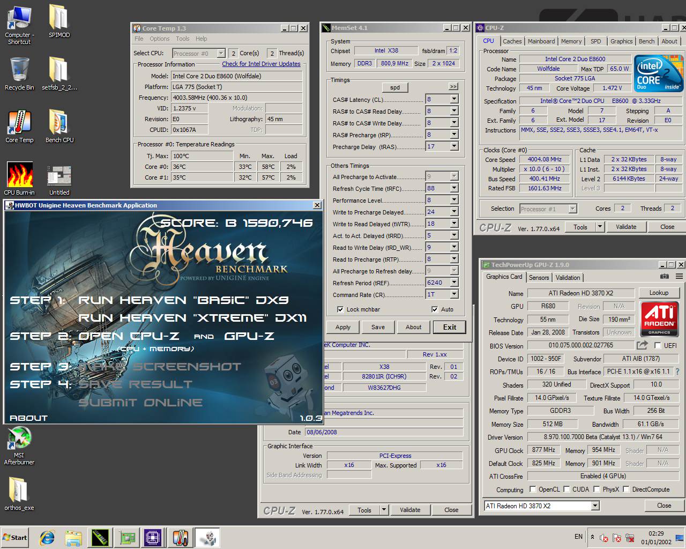Open the orthos_exe folder icon
Viewport: 686px width, 549px height.
19,493
